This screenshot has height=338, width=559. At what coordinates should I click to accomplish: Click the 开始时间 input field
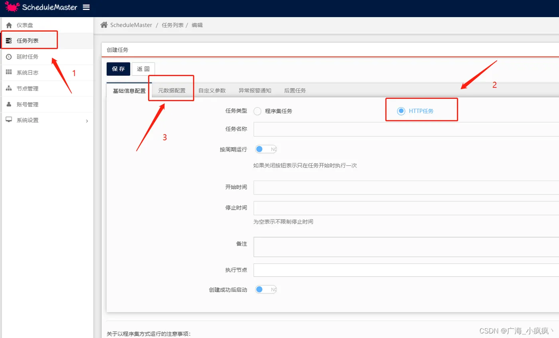tap(406, 187)
